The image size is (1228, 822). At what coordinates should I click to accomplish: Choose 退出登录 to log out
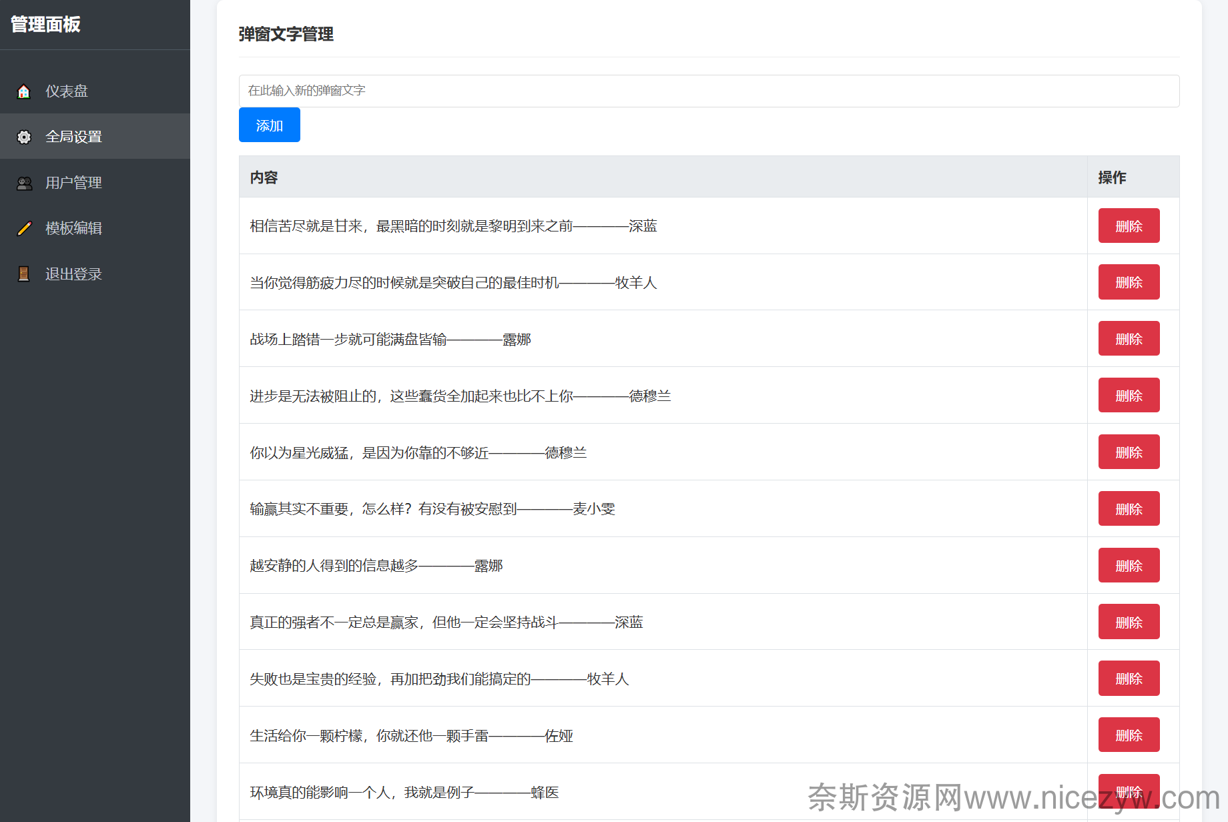pyautogui.click(x=73, y=274)
